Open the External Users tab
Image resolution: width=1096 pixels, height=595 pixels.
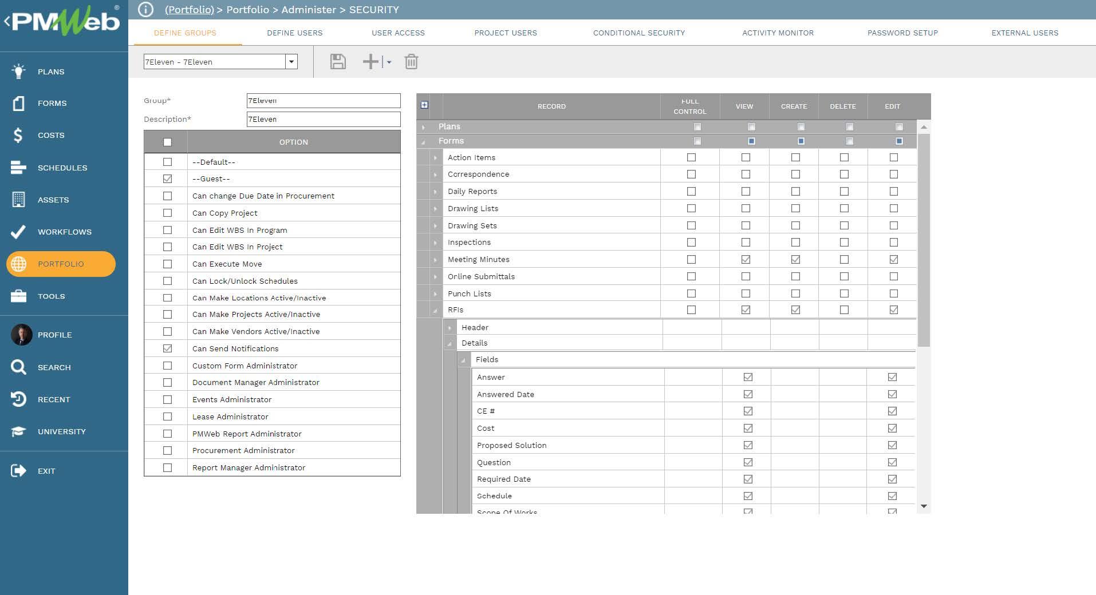click(1025, 33)
